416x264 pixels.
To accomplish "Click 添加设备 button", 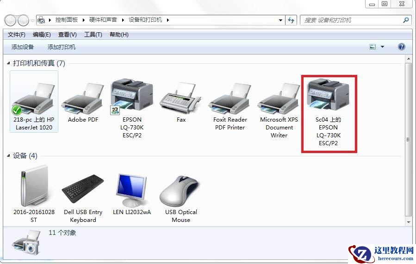I will tap(23, 47).
